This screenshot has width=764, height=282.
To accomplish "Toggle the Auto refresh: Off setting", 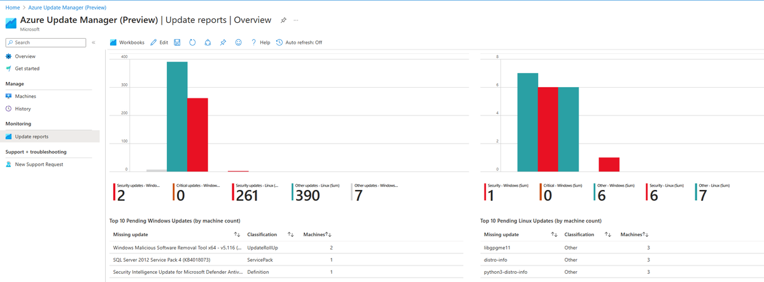I will [x=299, y=43].
